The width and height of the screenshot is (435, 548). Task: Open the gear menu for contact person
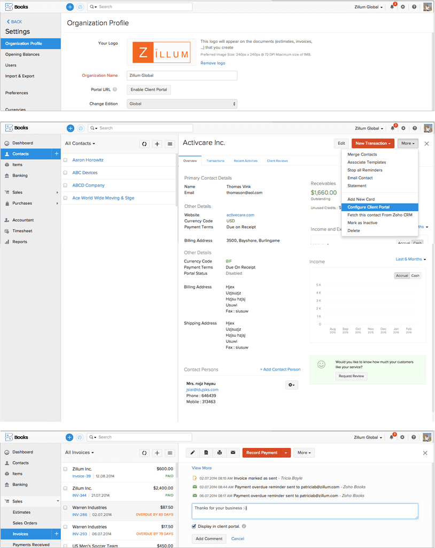click(291, 385)
